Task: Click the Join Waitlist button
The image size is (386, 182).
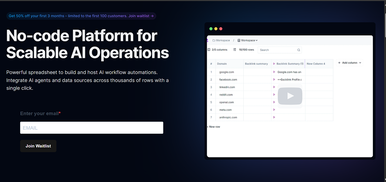Action: [38, 146]
